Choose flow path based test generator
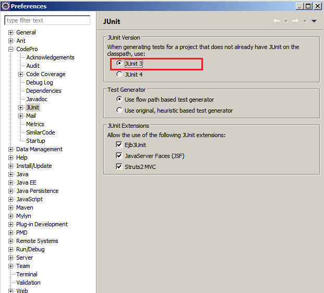The image size is (324, 293). [x=119, y=99]
